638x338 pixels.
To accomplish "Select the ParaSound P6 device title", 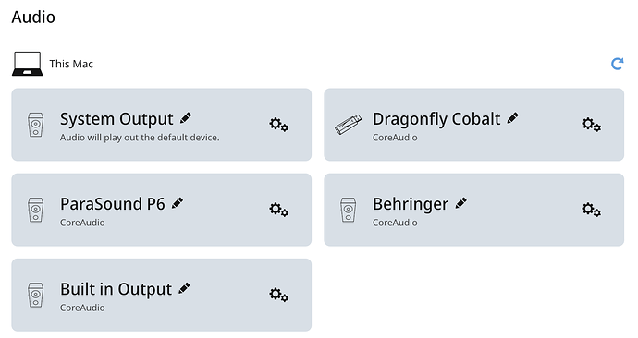I will (113, 204).
